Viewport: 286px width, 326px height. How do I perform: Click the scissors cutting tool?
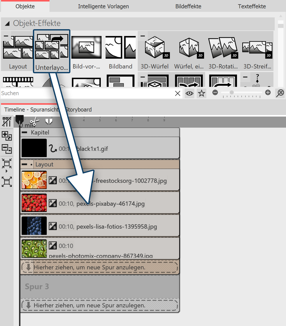point(34,122)
